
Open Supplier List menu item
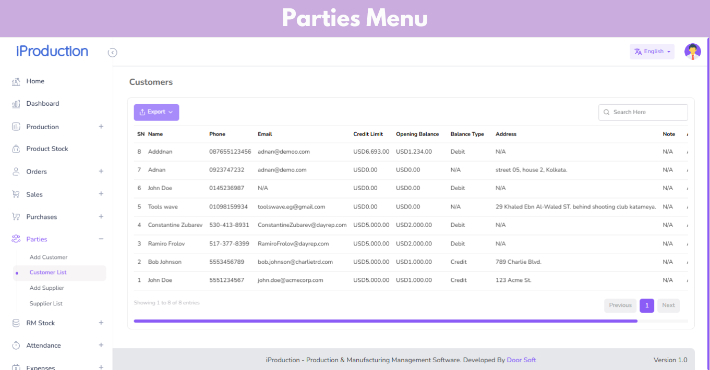46,304
